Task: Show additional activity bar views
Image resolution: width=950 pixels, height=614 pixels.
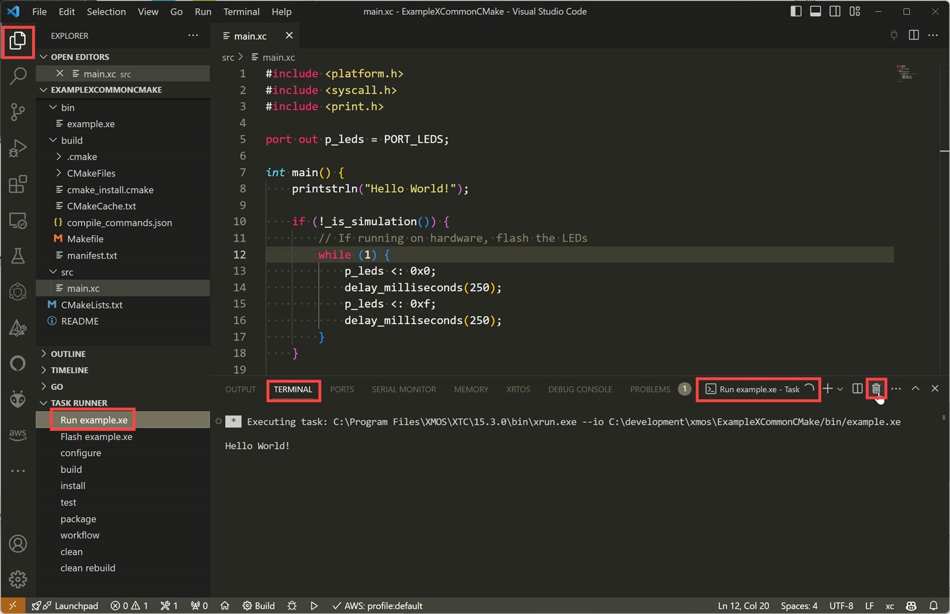Action: pos(18,471)
